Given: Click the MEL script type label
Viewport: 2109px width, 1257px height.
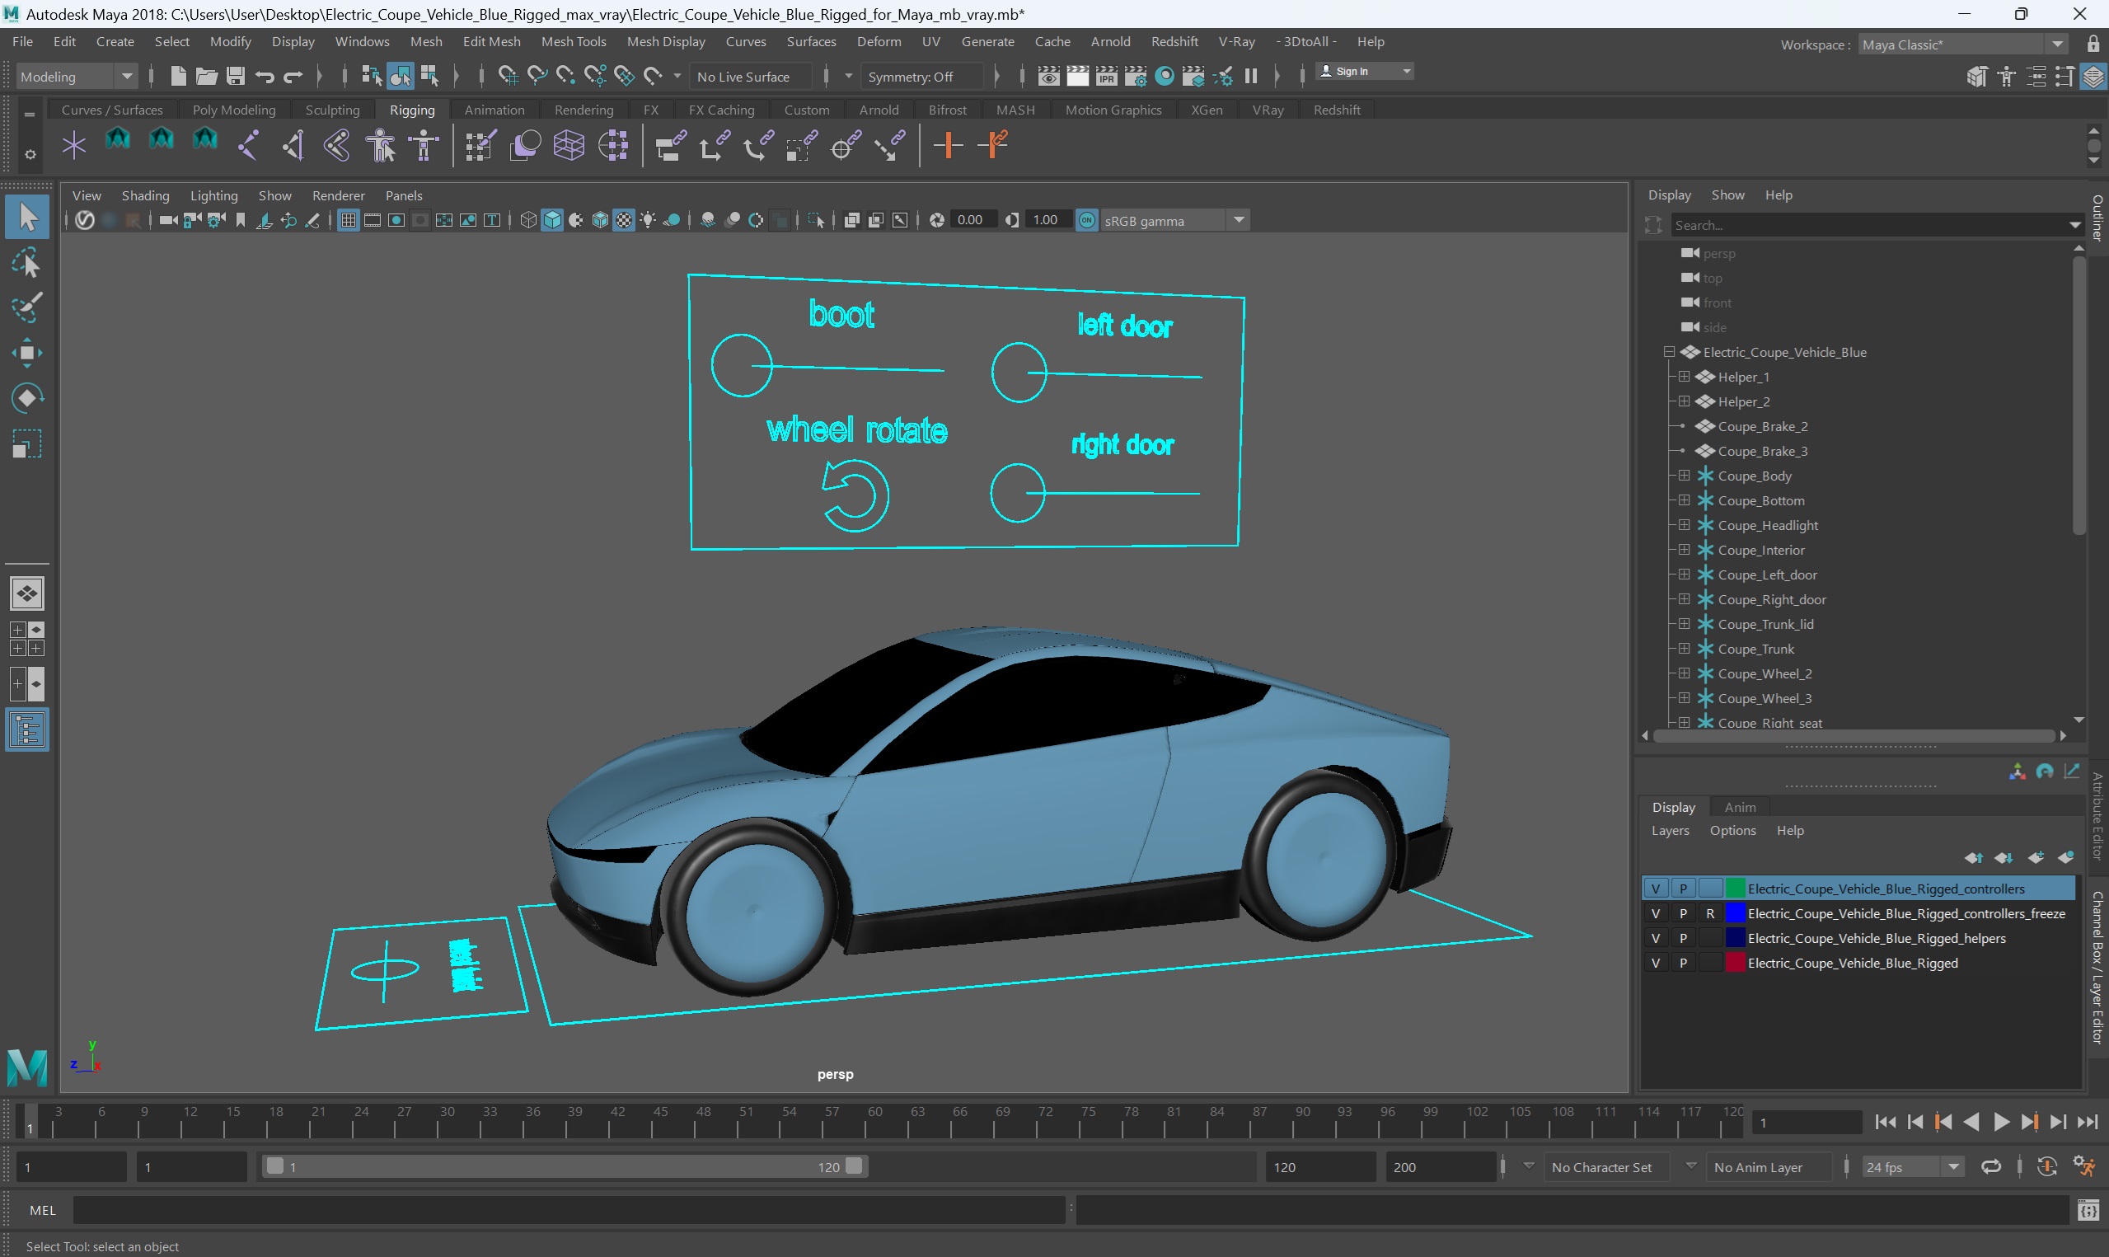Looking at the screenshot, I should coord(42,1210).
